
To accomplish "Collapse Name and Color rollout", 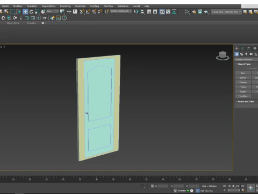I will (x=246, y=101).
